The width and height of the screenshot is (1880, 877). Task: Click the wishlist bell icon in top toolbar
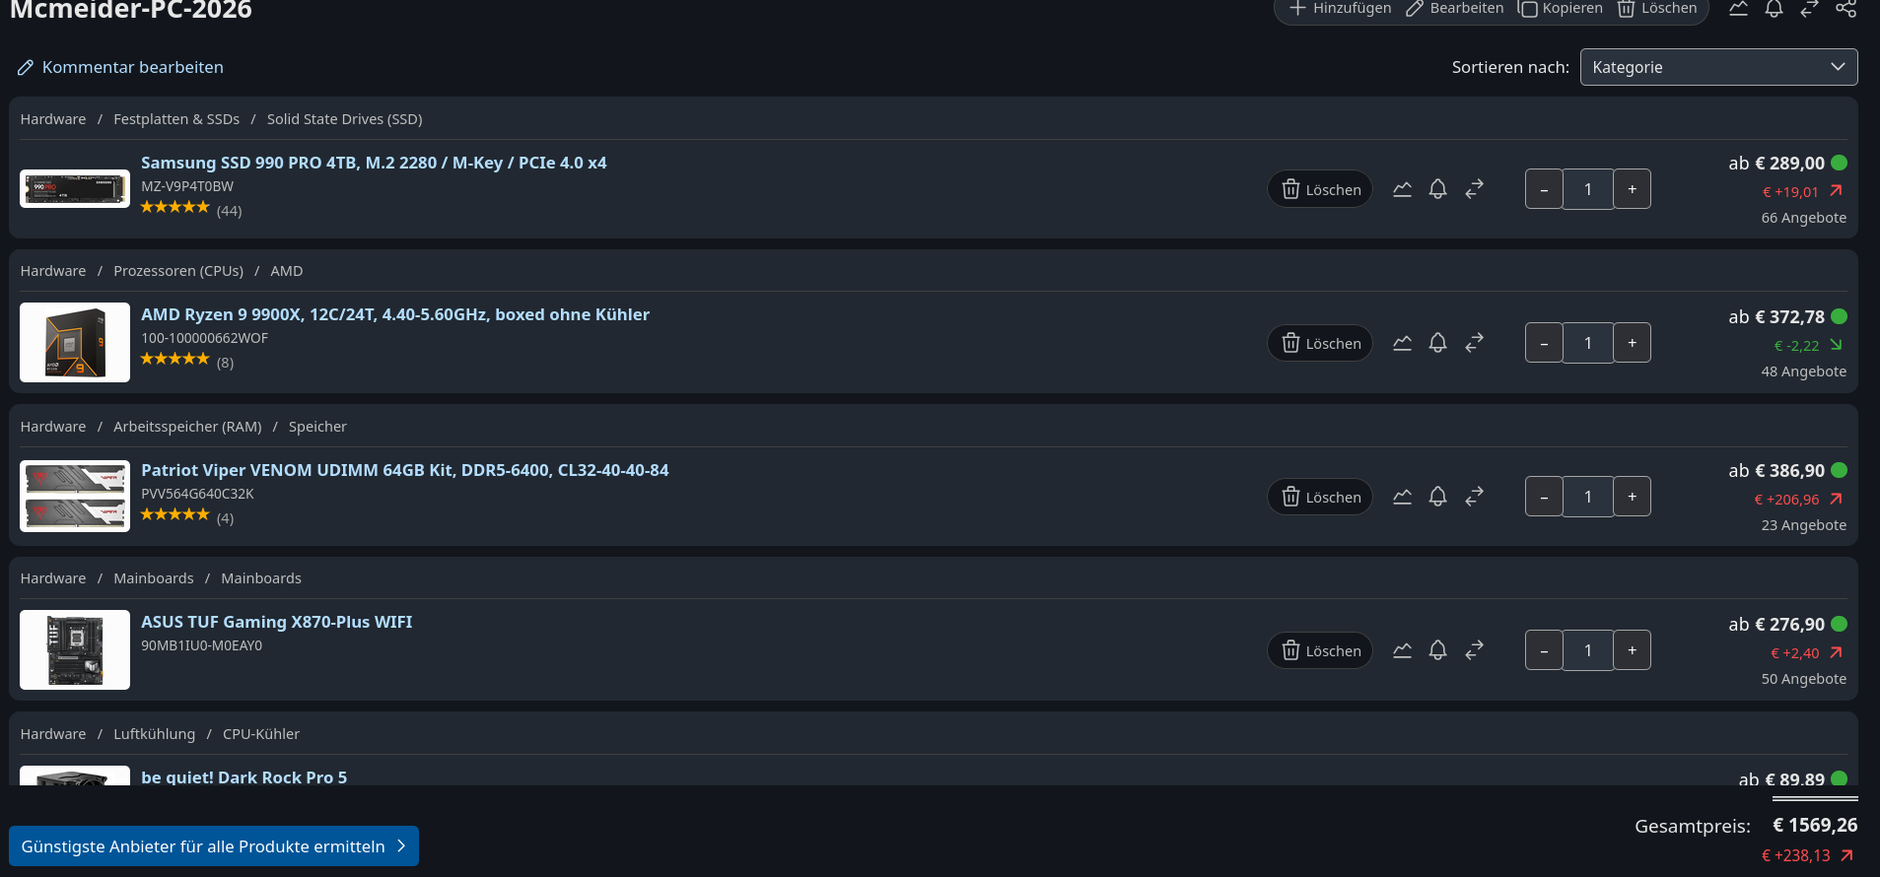(1774, 8)
